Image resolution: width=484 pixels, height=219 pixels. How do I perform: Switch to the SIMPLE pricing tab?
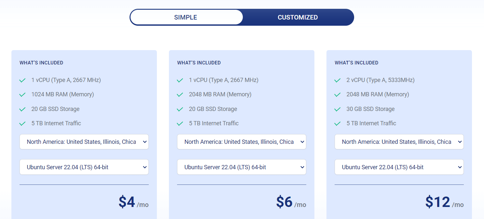coord(186,17)
